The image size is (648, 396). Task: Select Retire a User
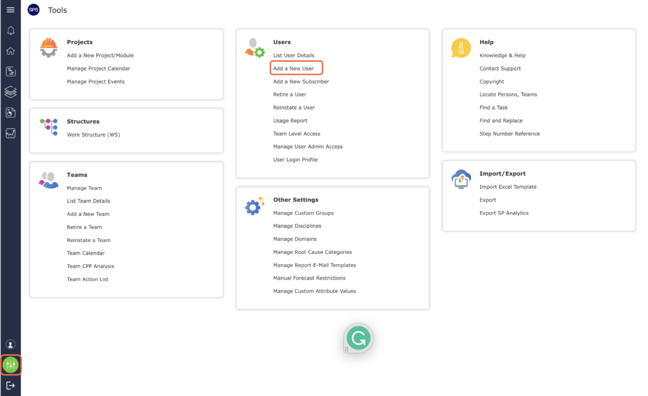click(290, 95)
